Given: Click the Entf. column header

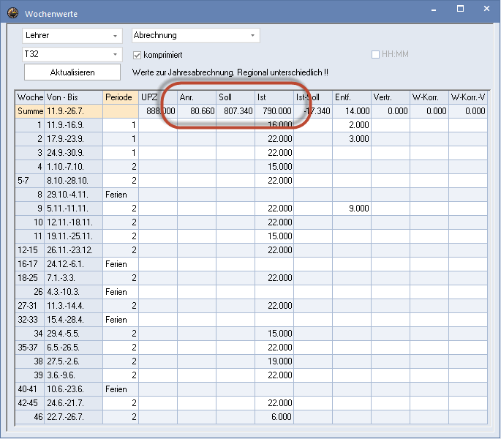Looking at the screenshot, I should (352, 97).
